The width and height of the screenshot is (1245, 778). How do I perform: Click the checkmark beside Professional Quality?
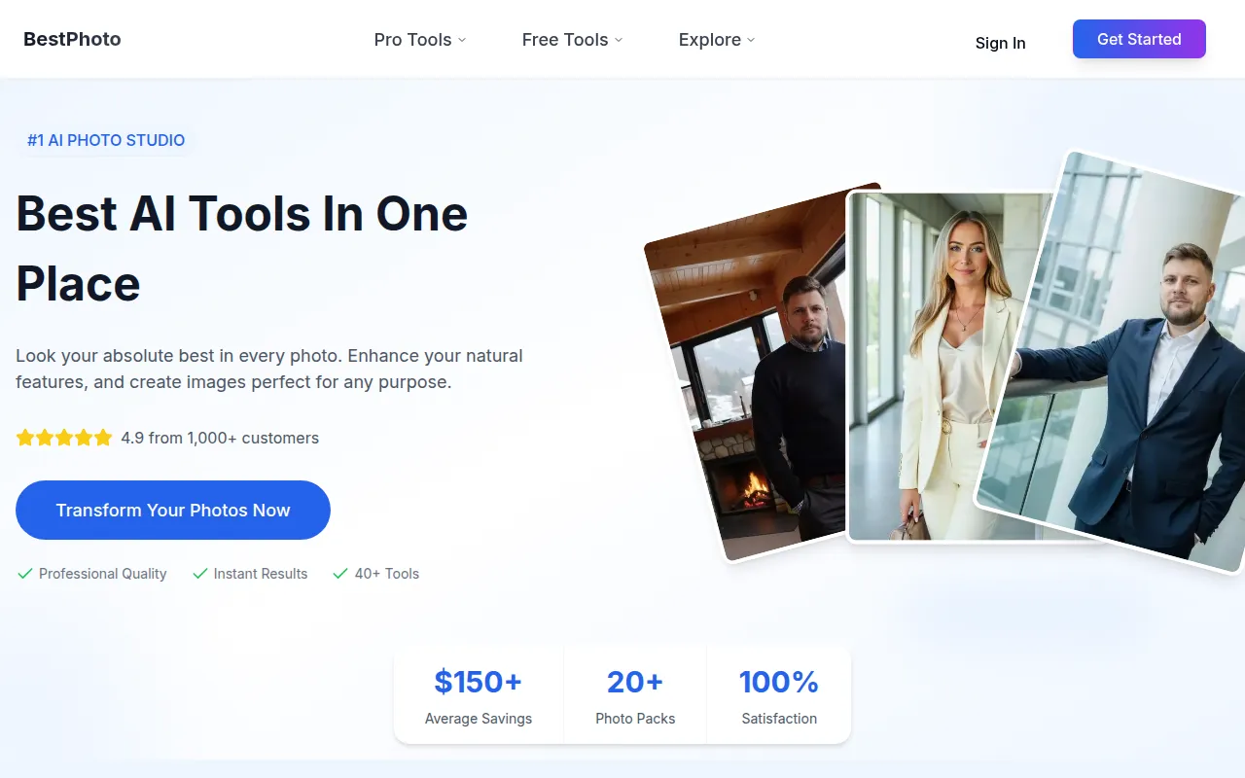coord(25,574)
